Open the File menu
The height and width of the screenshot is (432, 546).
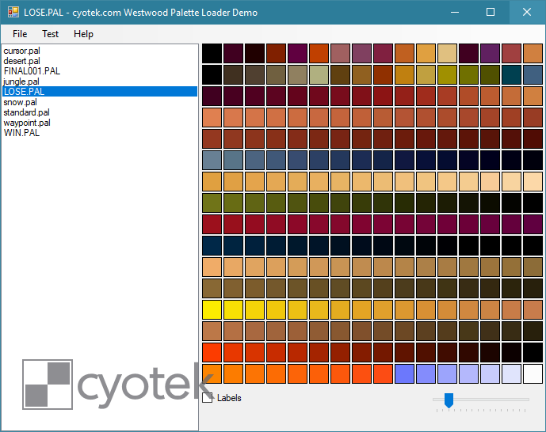point(20,34)
